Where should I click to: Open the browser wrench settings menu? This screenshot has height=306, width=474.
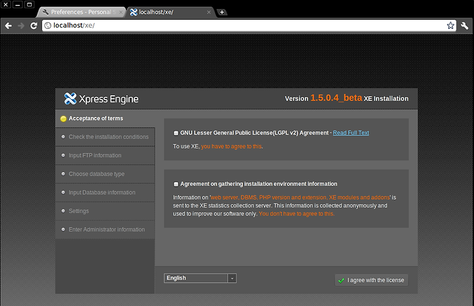pyautogui.click(x=465, y=26)
